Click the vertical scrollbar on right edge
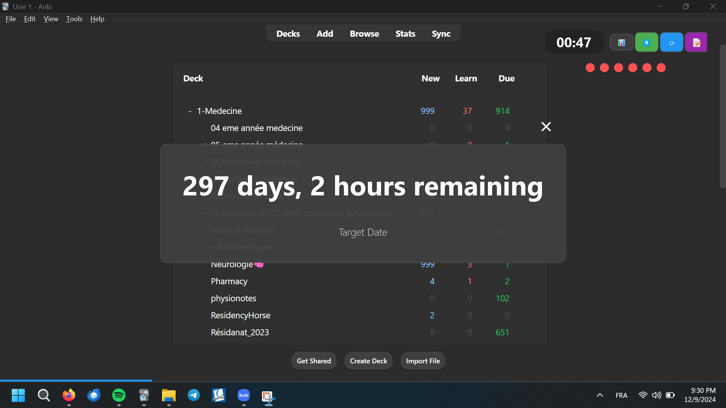The image size is (726, 408). [x=722, y=114]
